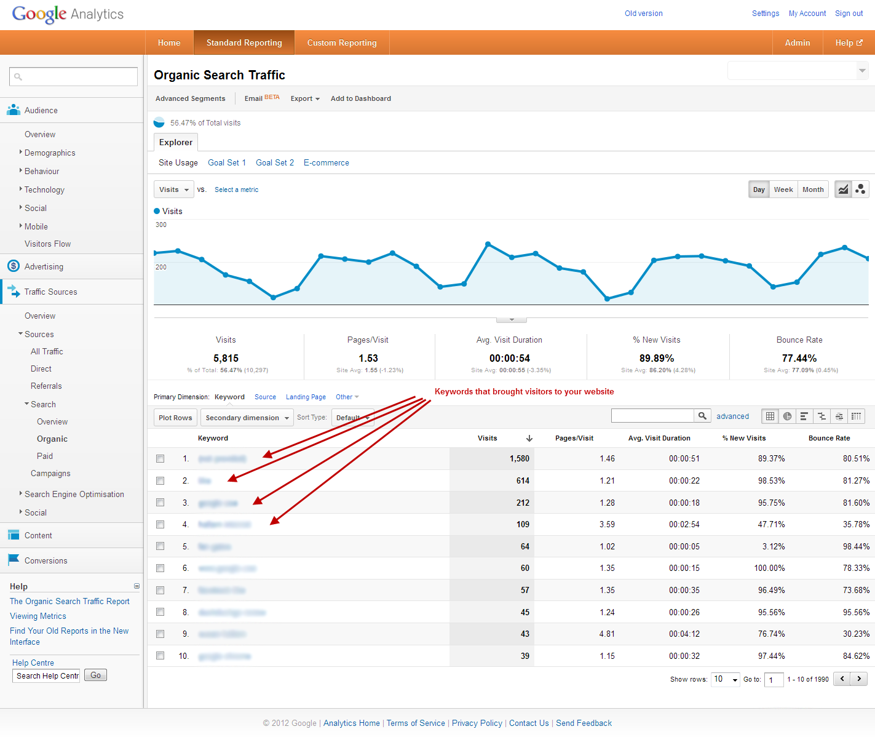Click the Plot Rows button
Image resolution: width=875 pixels, height=737 pixels.
[175, 418]
